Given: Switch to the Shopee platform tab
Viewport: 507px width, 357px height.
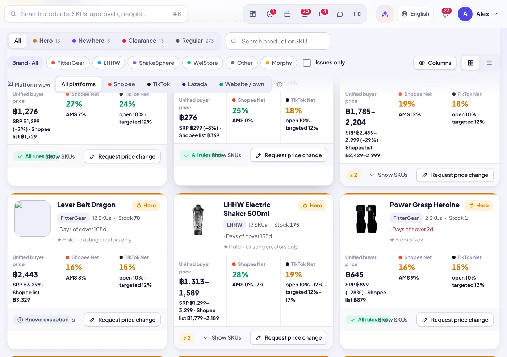Looking at the screenshot, I should point(121,84).
